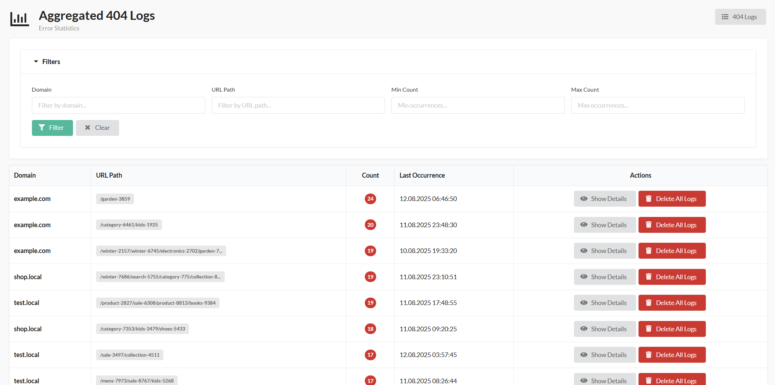
Task: Delete all logs for shop.local winter-7686 path
Action: [672, 277]
